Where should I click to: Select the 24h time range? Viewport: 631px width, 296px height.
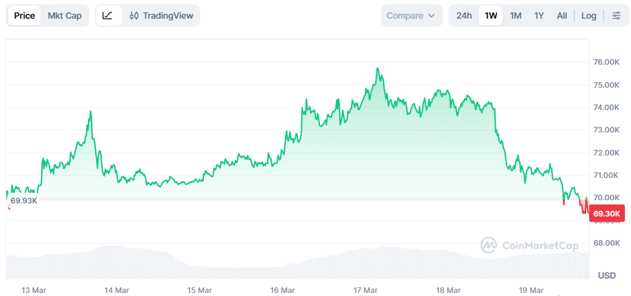464,16
